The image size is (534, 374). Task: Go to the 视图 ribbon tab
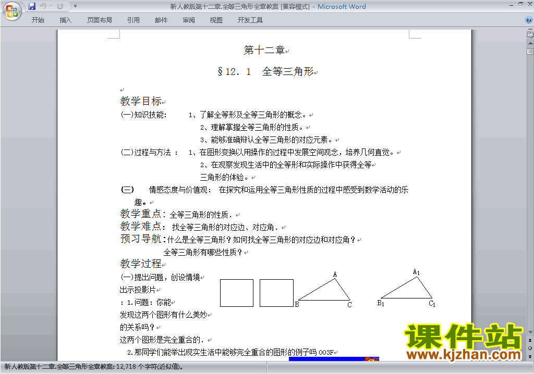coord(216,20)
